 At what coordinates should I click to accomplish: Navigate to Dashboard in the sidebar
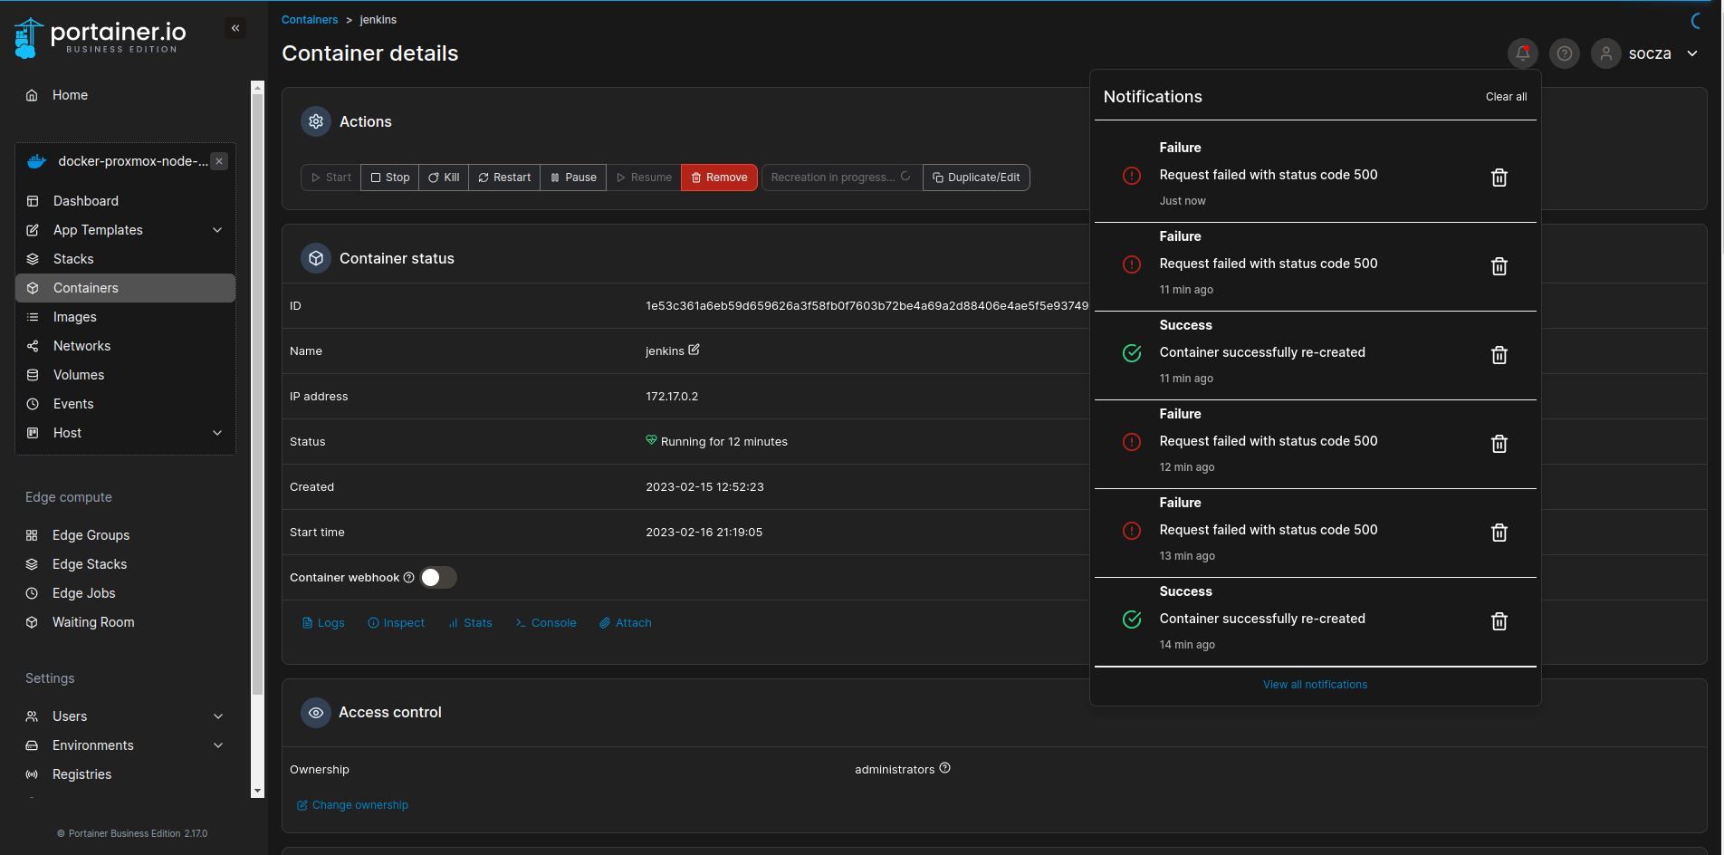(x=86, y=200)
